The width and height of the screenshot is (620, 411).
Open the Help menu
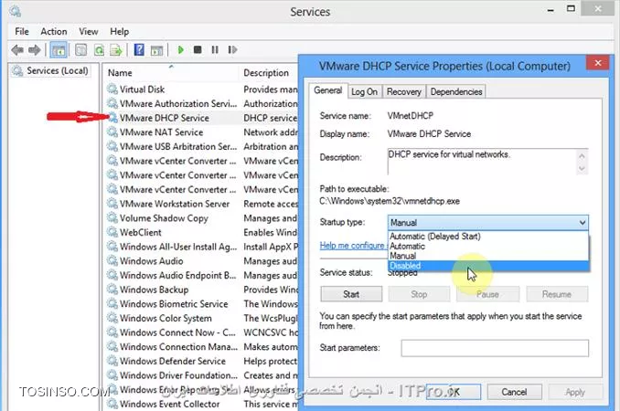pyautogui.click(x=120, y=32)
